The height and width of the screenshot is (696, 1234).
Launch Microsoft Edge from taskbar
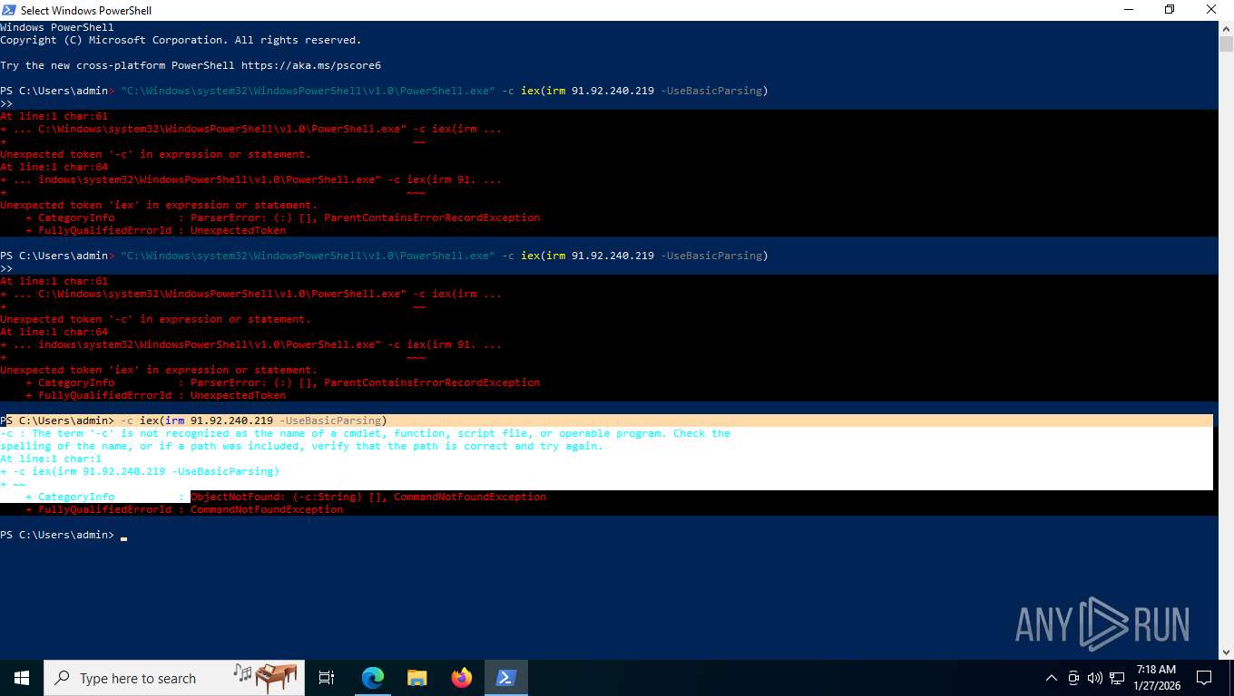[373, 678]
